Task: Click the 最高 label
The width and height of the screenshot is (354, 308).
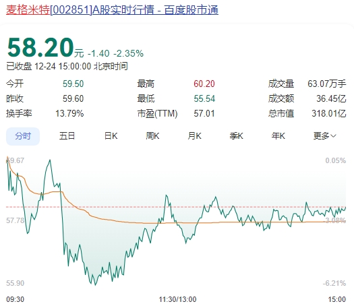Action: [x=146, y=84]
